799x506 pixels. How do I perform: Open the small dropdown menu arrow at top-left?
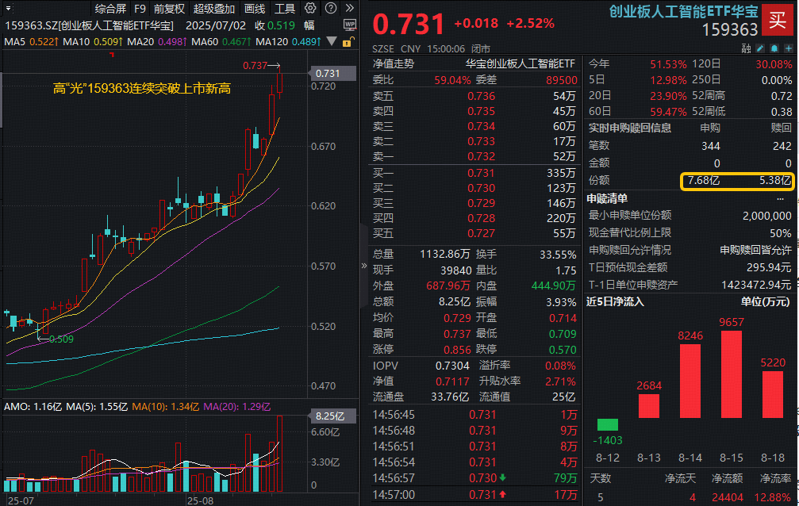pos(8,8)
